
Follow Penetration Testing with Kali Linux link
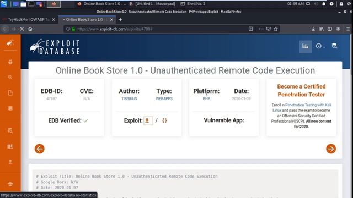point(302,108)
